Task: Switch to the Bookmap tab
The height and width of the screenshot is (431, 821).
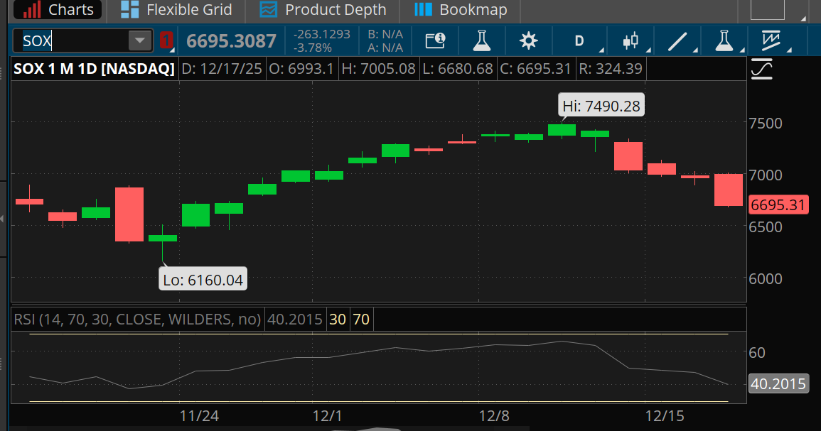Action: (x=461, y=10)
